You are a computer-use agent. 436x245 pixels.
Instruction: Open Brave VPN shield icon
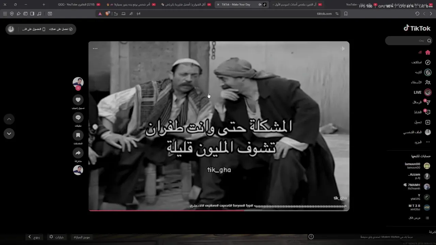coord(12,14)
